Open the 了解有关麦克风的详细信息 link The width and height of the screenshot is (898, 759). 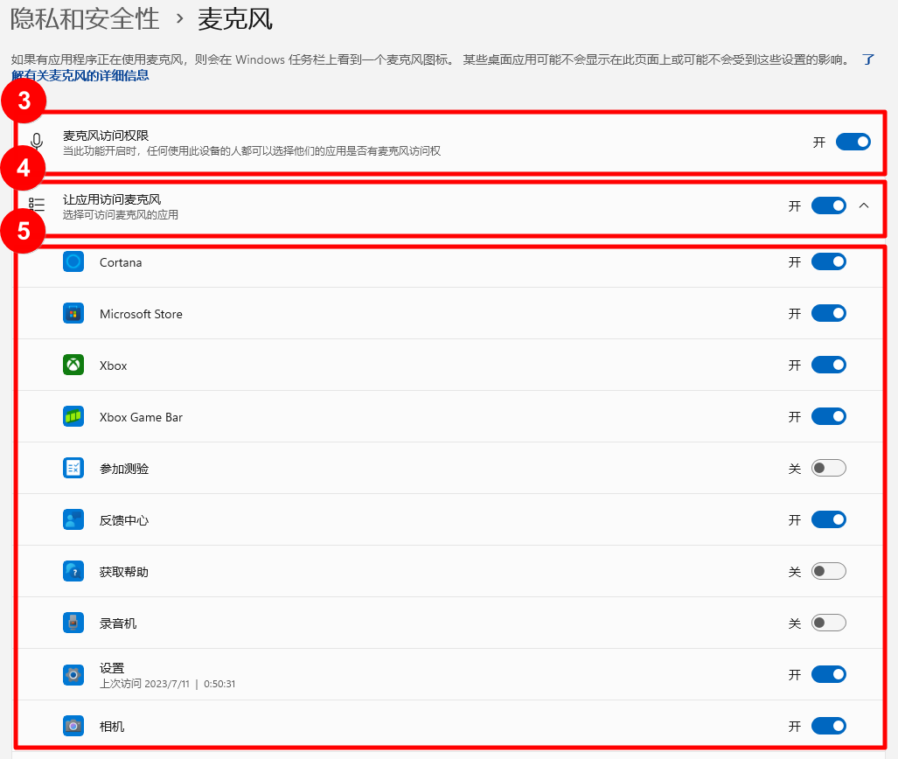click(80, 75)
